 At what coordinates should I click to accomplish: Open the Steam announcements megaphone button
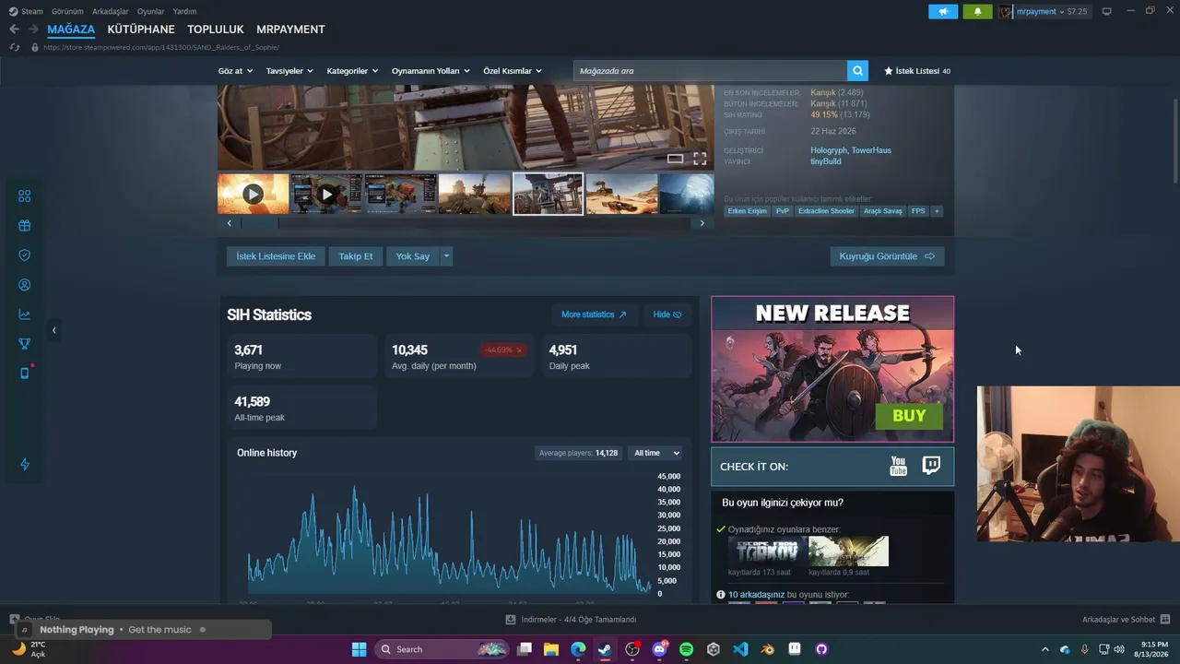pos(942,11)
